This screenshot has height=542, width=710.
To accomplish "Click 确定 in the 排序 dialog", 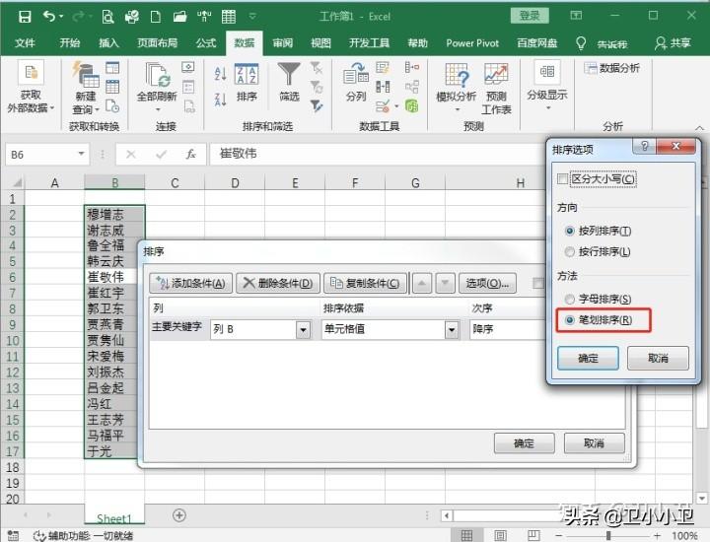I will [x=524, y=442].
